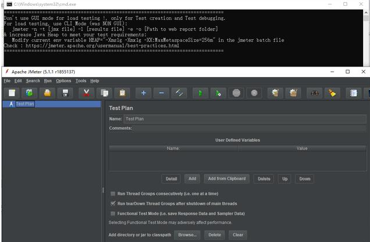Viewport: 370px width, 242px height.
Task: Click the Name column header
Action: click(x=173, y=148)
